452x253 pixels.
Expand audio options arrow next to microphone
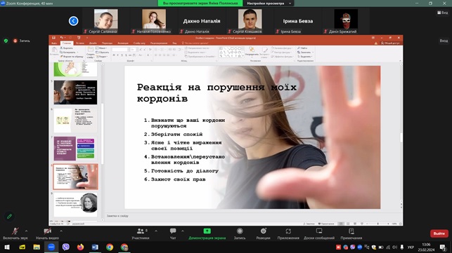point(26,231)
